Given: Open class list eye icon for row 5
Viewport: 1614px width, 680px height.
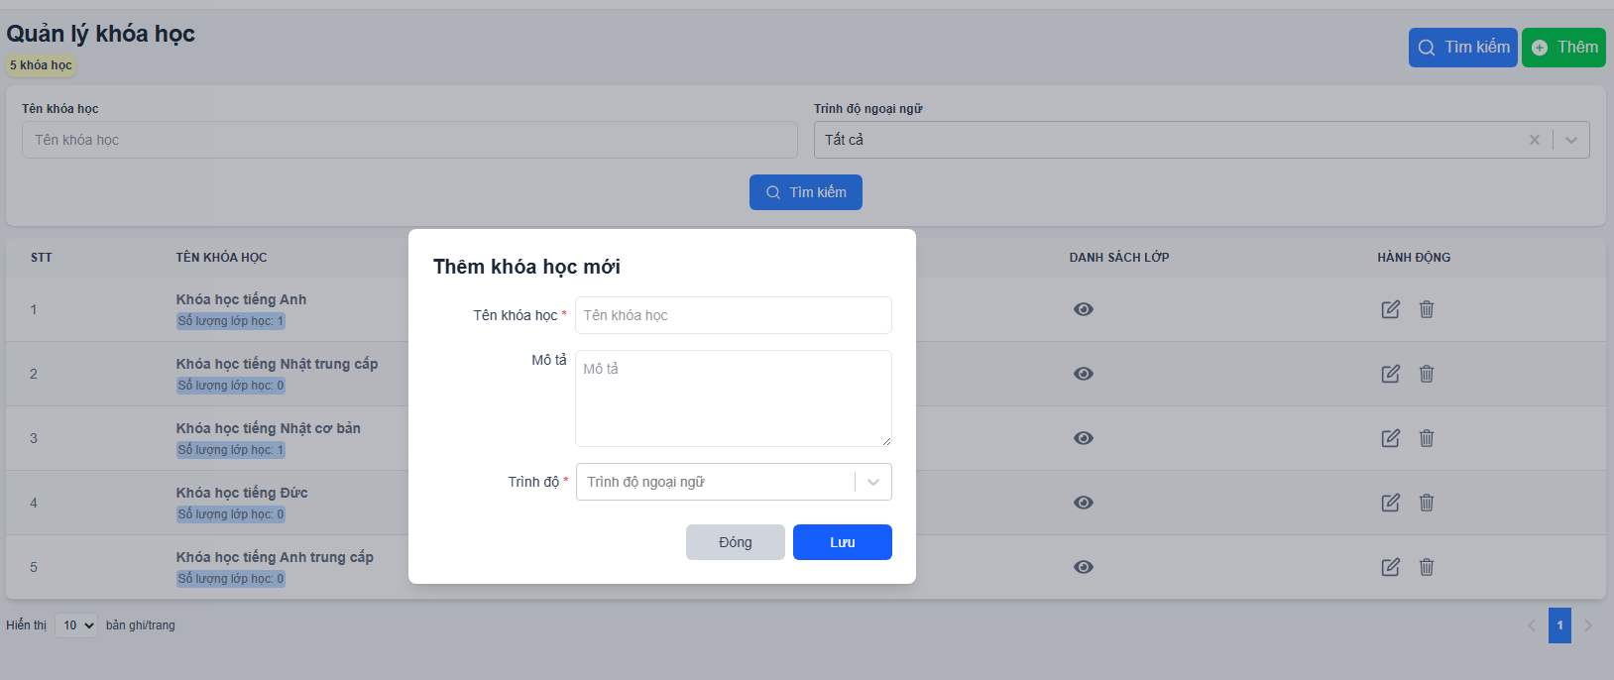Looking at the screenshot, I should point(1084,567).
